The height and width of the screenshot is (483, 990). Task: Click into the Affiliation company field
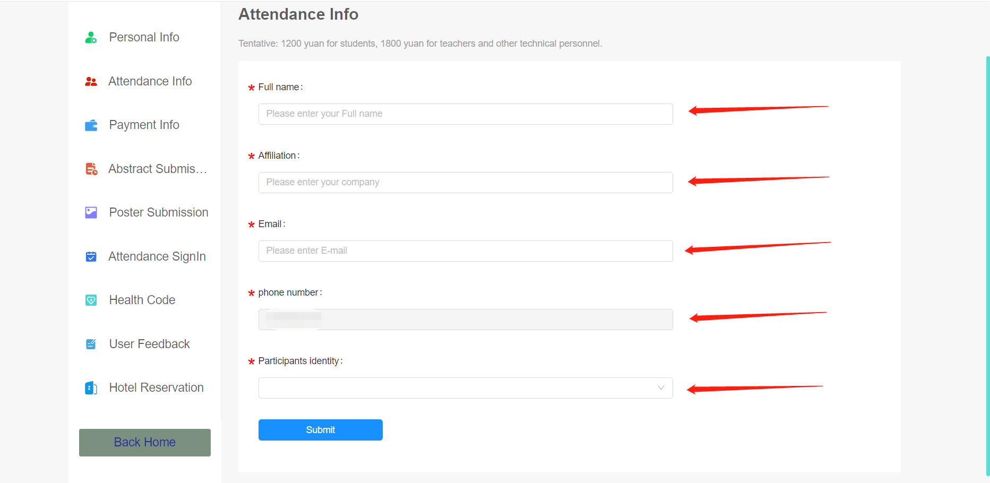[465, 183]
